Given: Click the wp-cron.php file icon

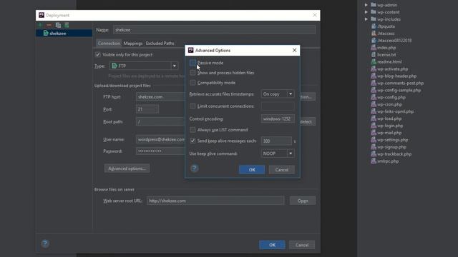Looking at the screenshot, I should pyautogui.click(x=374, y=104).
